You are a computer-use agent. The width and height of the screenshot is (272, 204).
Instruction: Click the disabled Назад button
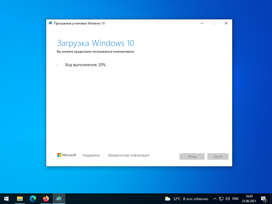click(192, 156)
